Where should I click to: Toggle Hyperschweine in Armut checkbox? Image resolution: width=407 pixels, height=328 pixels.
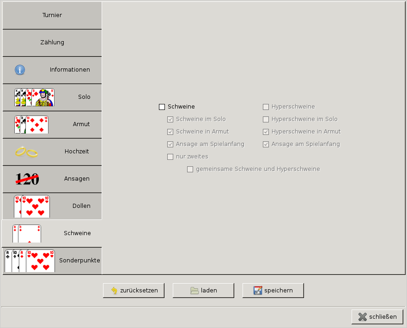(266, 132)
